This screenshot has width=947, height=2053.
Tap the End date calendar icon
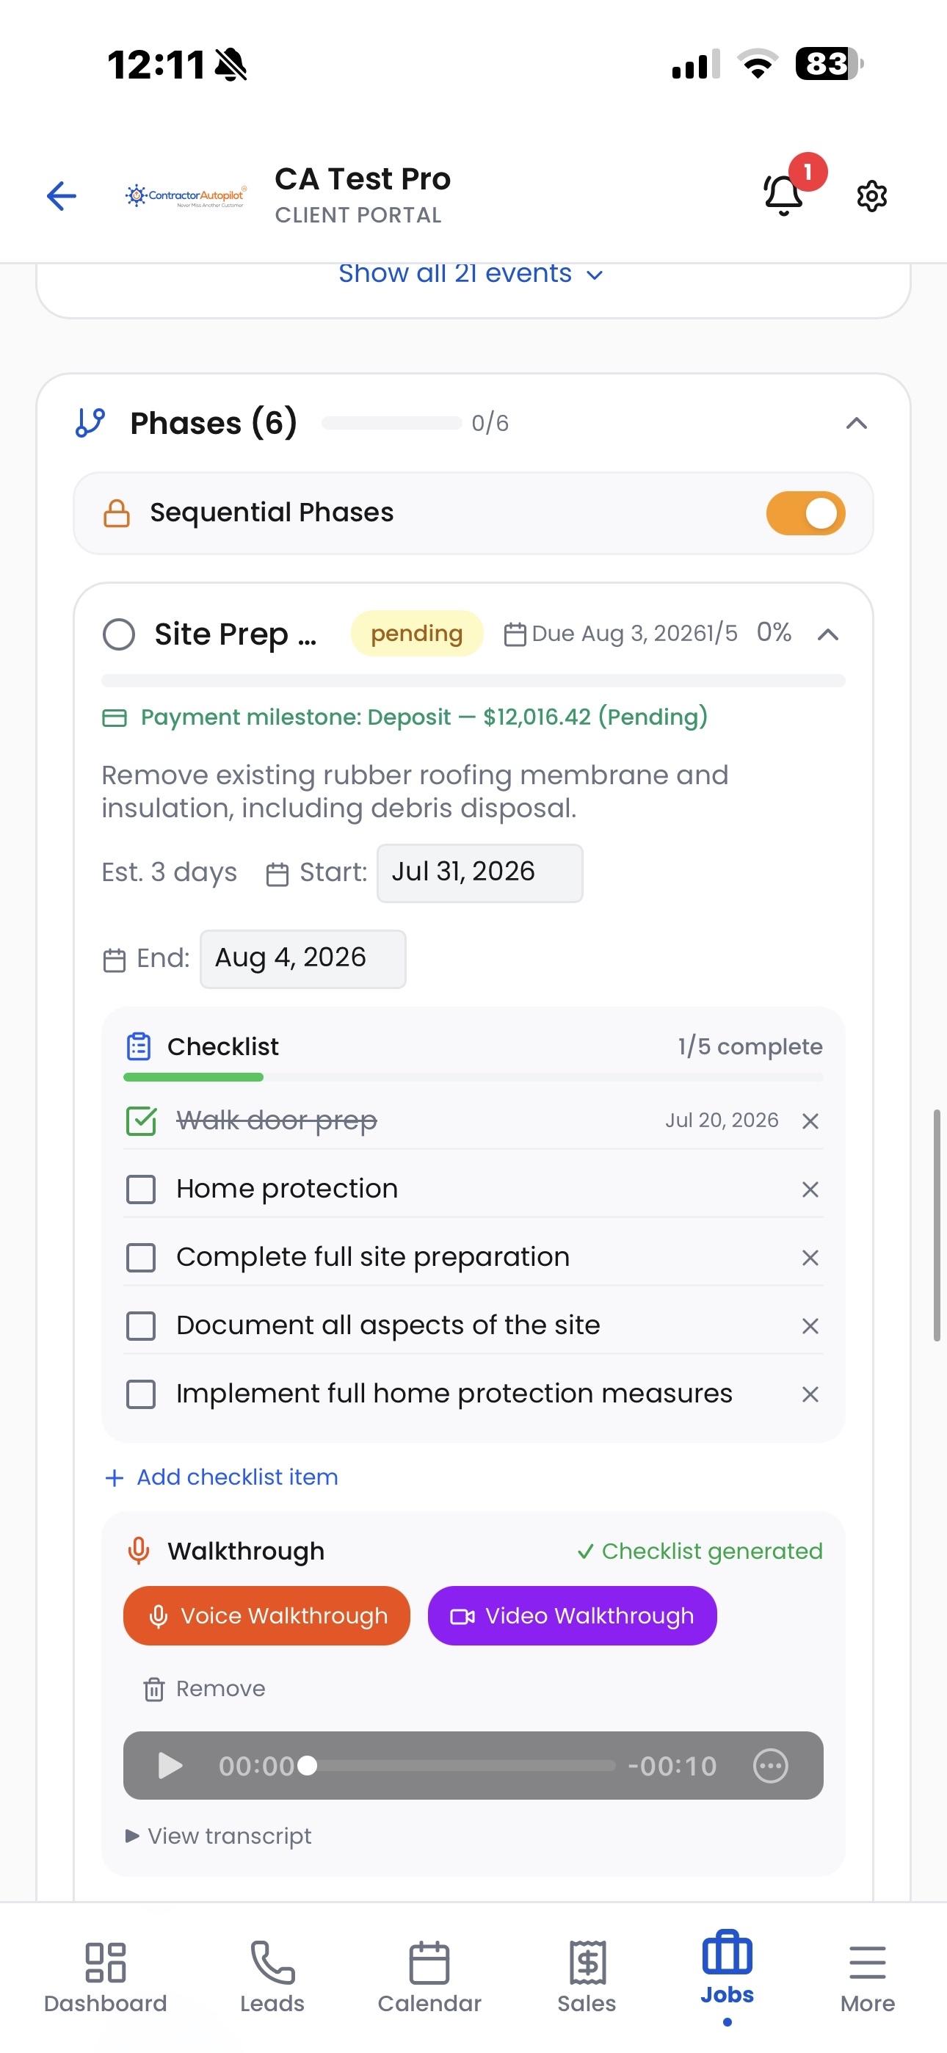pos(114,960)
